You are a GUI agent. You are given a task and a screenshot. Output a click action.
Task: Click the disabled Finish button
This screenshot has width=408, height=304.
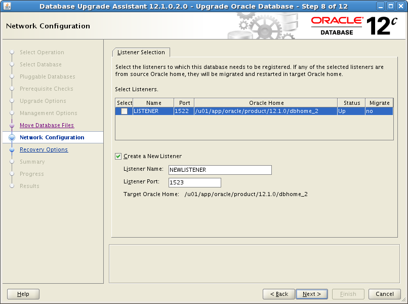(348, 294)
